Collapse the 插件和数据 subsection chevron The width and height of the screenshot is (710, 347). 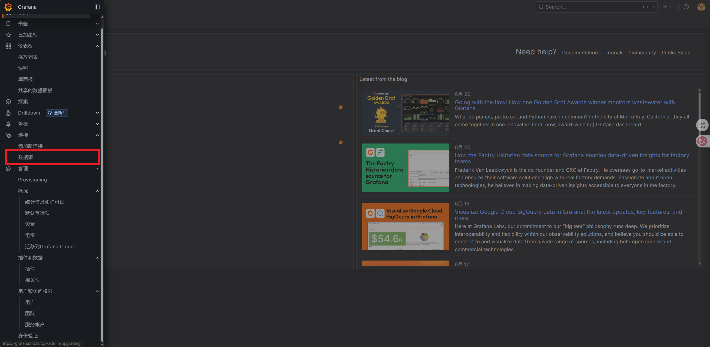[x=97, y=258]
